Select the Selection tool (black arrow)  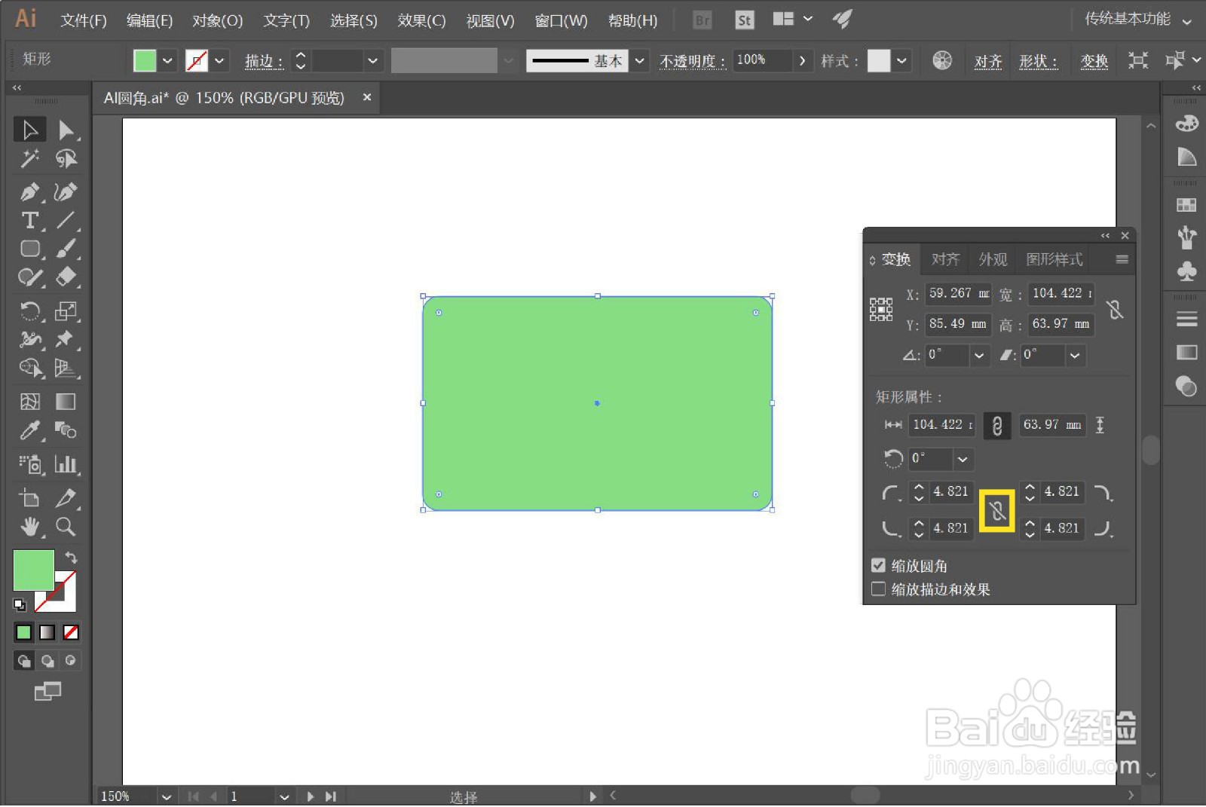(30, 130)
